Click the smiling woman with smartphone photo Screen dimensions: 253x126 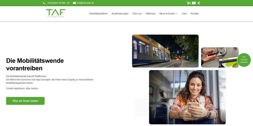pos(187,97)
